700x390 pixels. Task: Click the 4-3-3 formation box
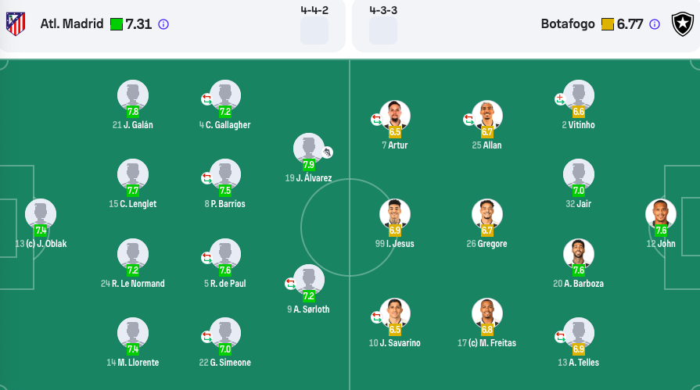pyautogui.click(x=383, y=30)
